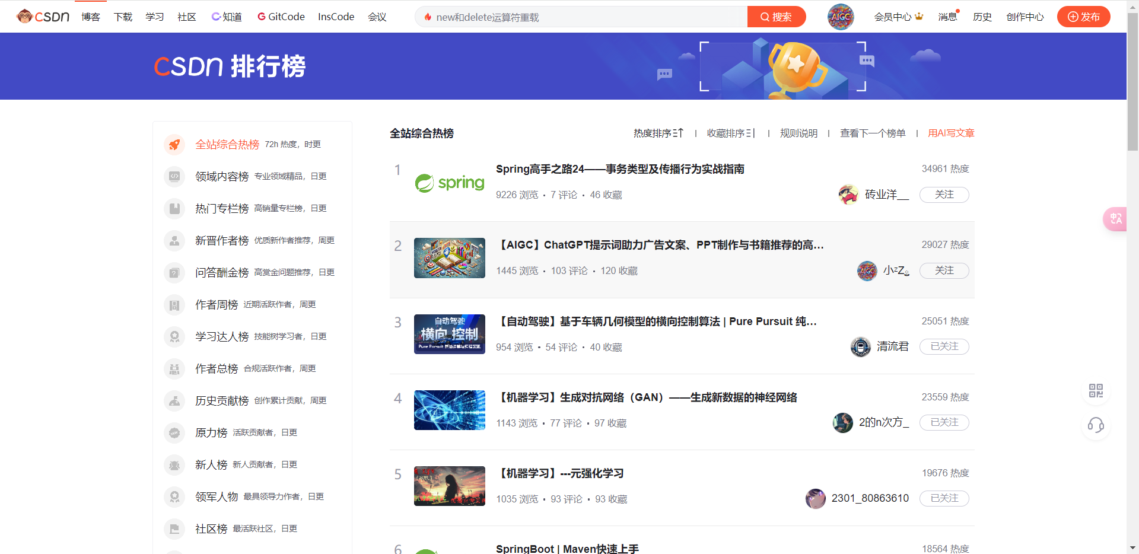The image size is (1139, 554).
Task: Click the pink translate floating icon
Action: click(1115, 219)
